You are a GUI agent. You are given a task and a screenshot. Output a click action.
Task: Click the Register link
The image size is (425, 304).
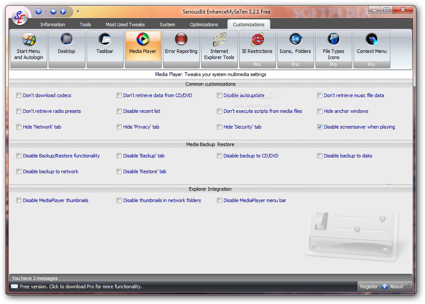[x=368, y=287]
